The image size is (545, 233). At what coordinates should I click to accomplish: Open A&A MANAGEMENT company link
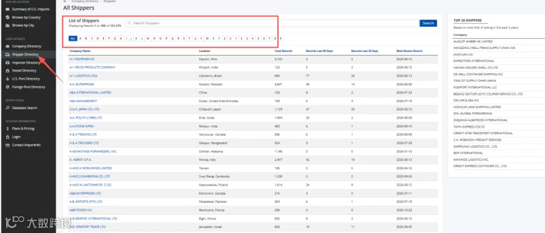(83, 101)
